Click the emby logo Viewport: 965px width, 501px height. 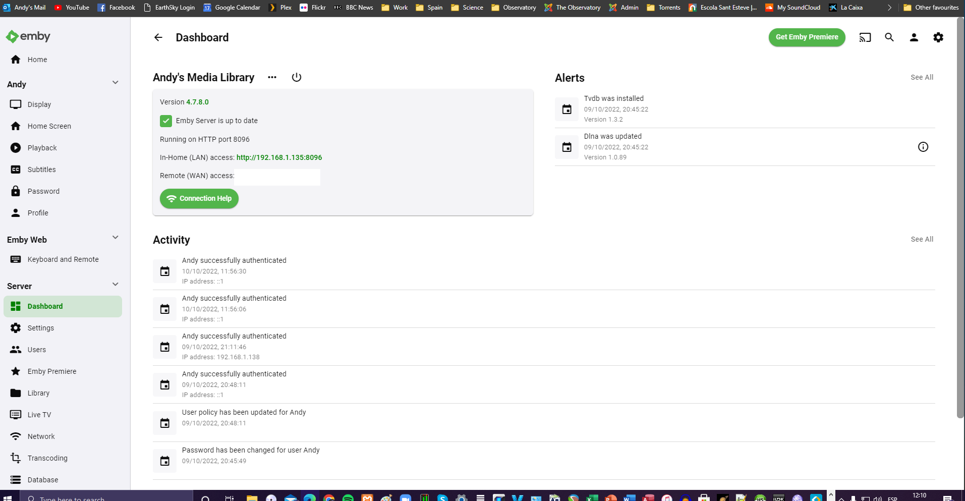(x=28, y=36)
